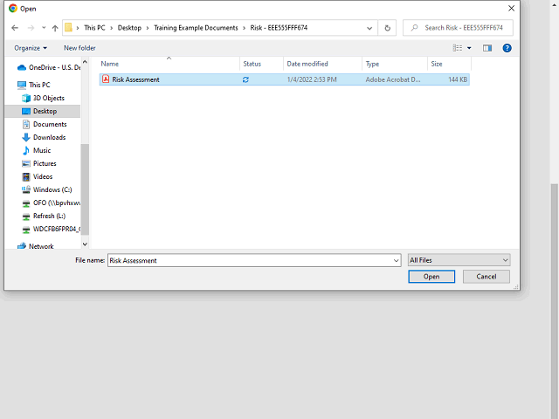Click the PDF icon of Risk Assessment
Screen dimensions: 559x419
click(x=106, y=79)
